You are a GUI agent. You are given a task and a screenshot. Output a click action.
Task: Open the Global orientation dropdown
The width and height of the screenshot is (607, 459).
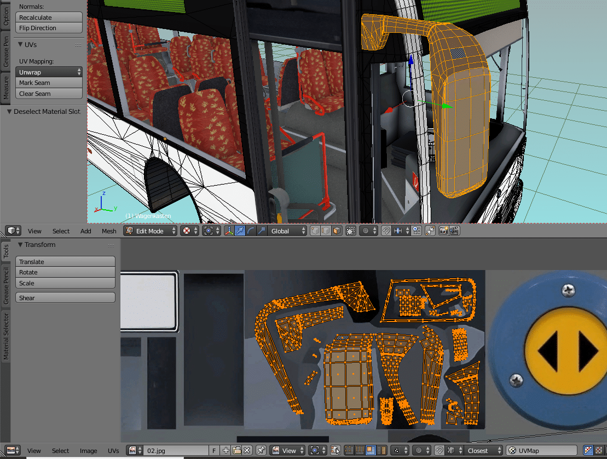pyautogui.click(x=287, y=231)
